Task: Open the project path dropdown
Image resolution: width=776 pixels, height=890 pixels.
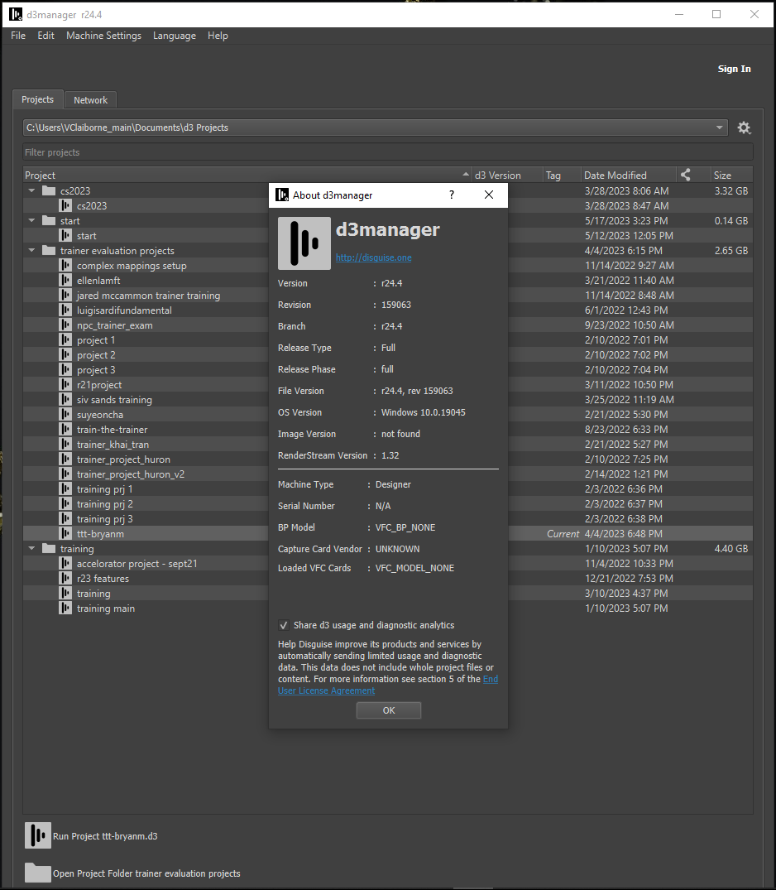Action: pos(719,127)
